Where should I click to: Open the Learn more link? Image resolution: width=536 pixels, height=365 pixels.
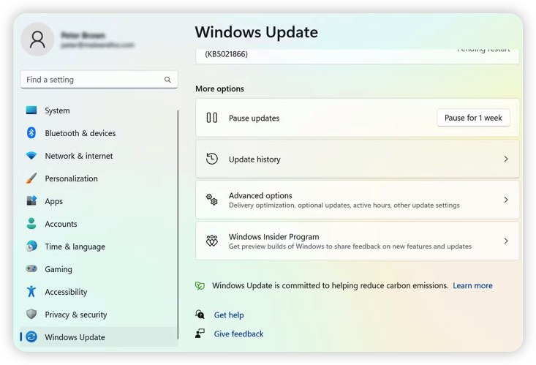472,286
